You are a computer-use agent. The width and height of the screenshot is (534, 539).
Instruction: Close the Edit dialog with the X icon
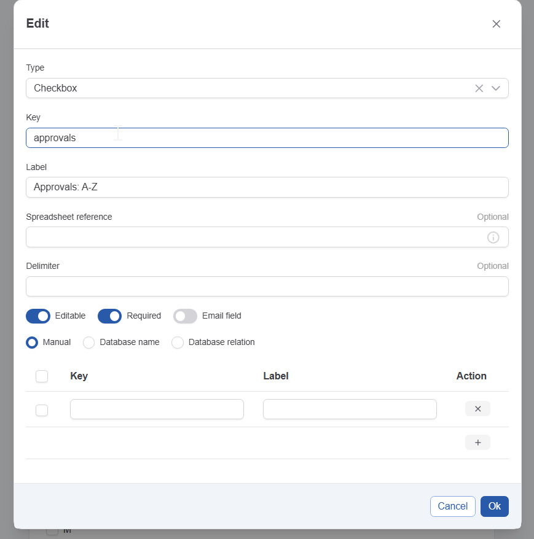[x=496, y=24]
